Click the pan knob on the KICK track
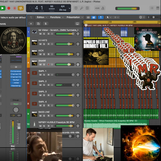 (78, 54)
